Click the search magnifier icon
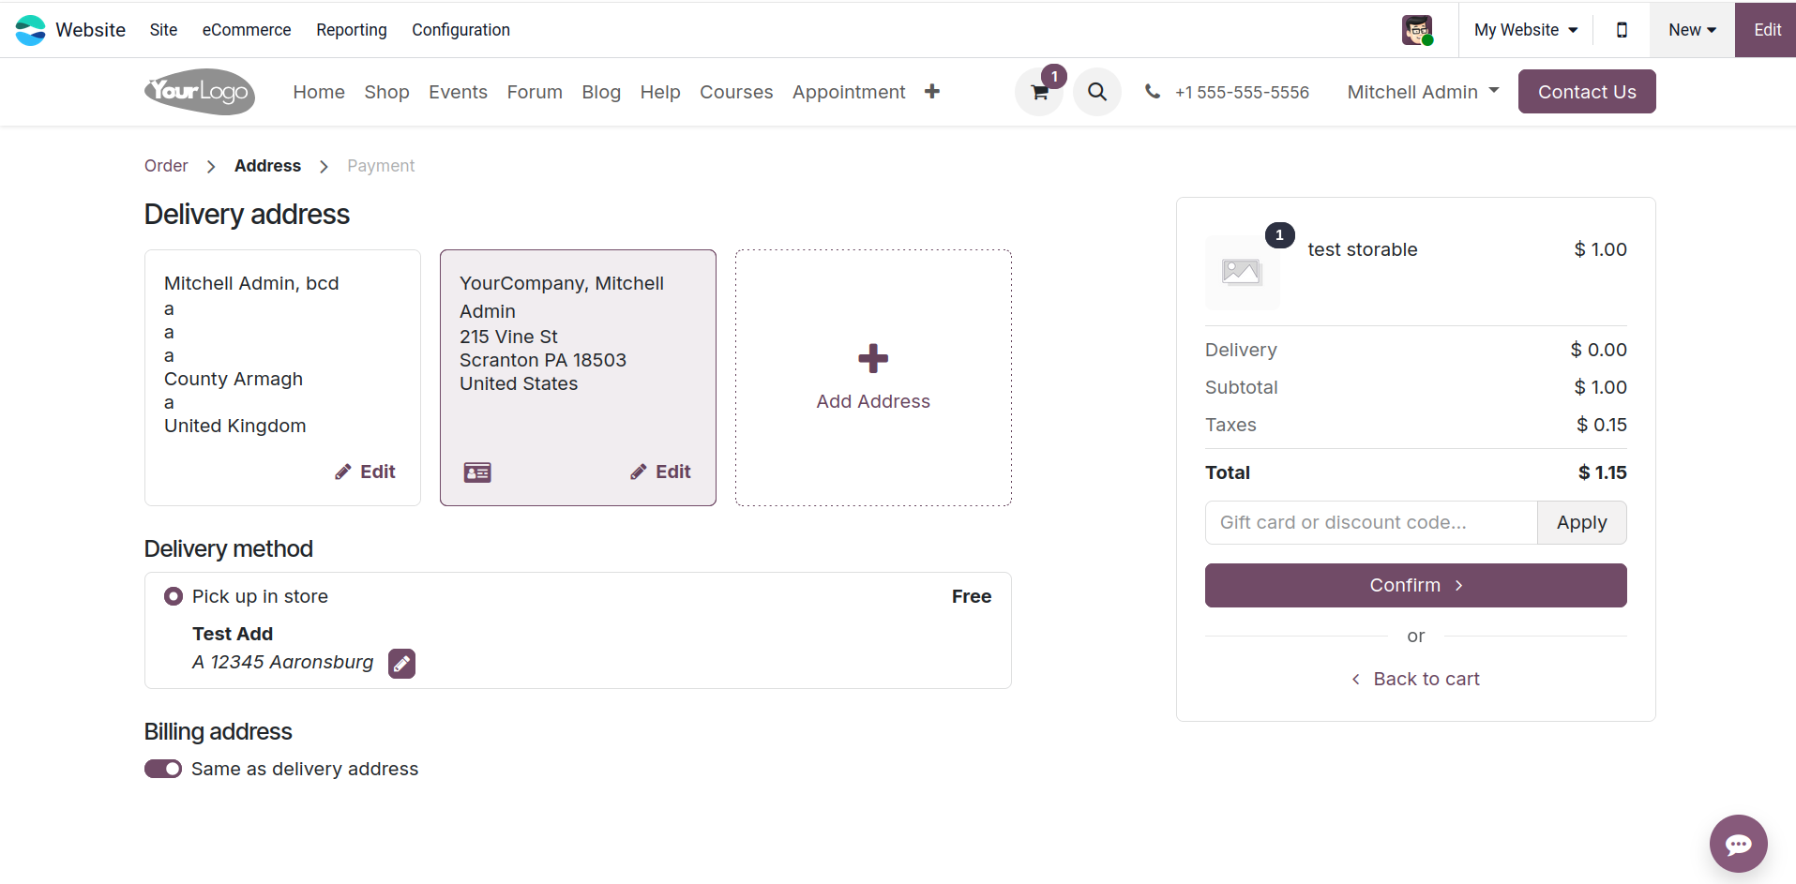Screen dimensions: 1796x884 tap(1096, 92)
